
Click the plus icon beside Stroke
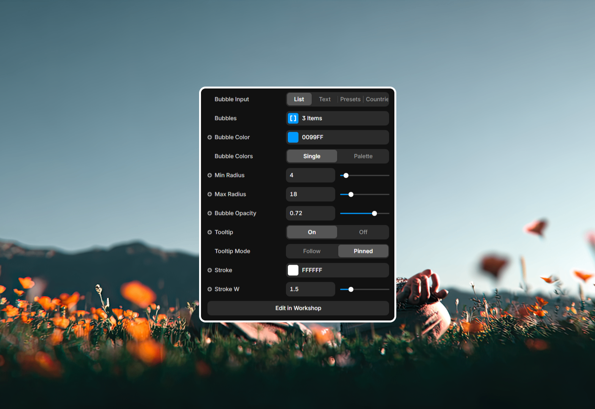(209, 270)
